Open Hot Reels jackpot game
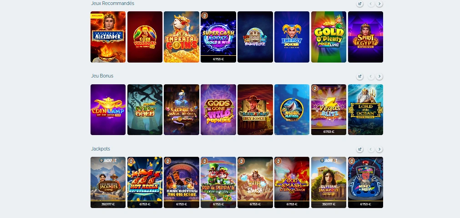 pyautogui.click(x=145, y=182)
